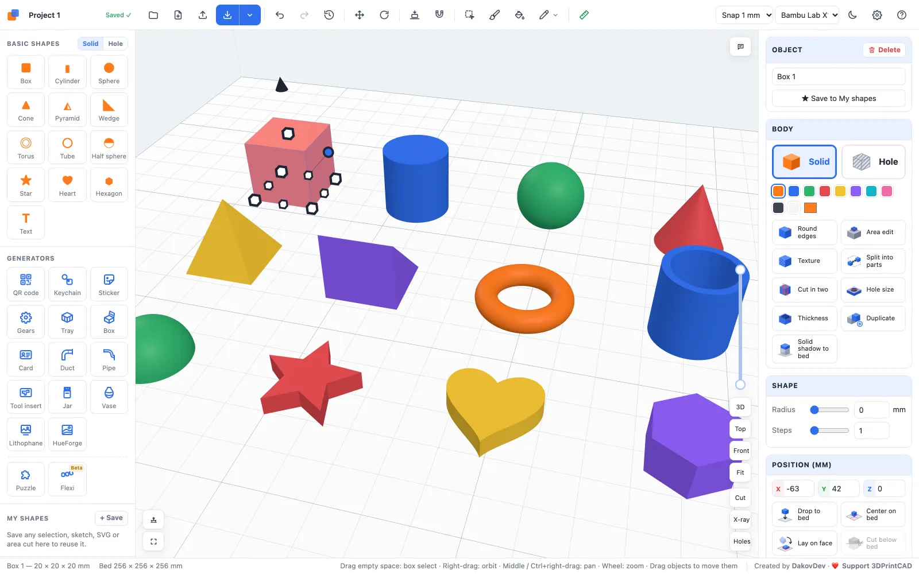Insert a Wedge shape
Image resolution: width=919 pixels, height=574 pixels.
(109, 110)
